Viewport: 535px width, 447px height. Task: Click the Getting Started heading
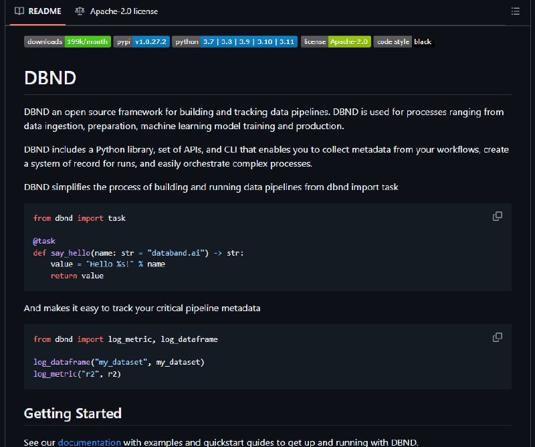pos(73,414)
